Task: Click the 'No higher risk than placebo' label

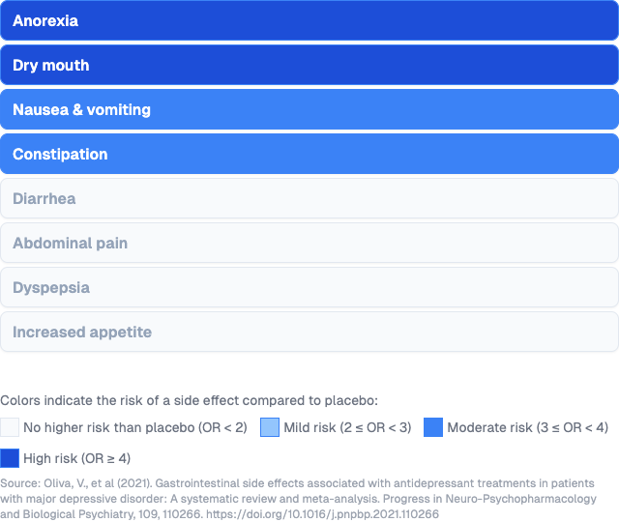Action: click(x=134, y=427)
